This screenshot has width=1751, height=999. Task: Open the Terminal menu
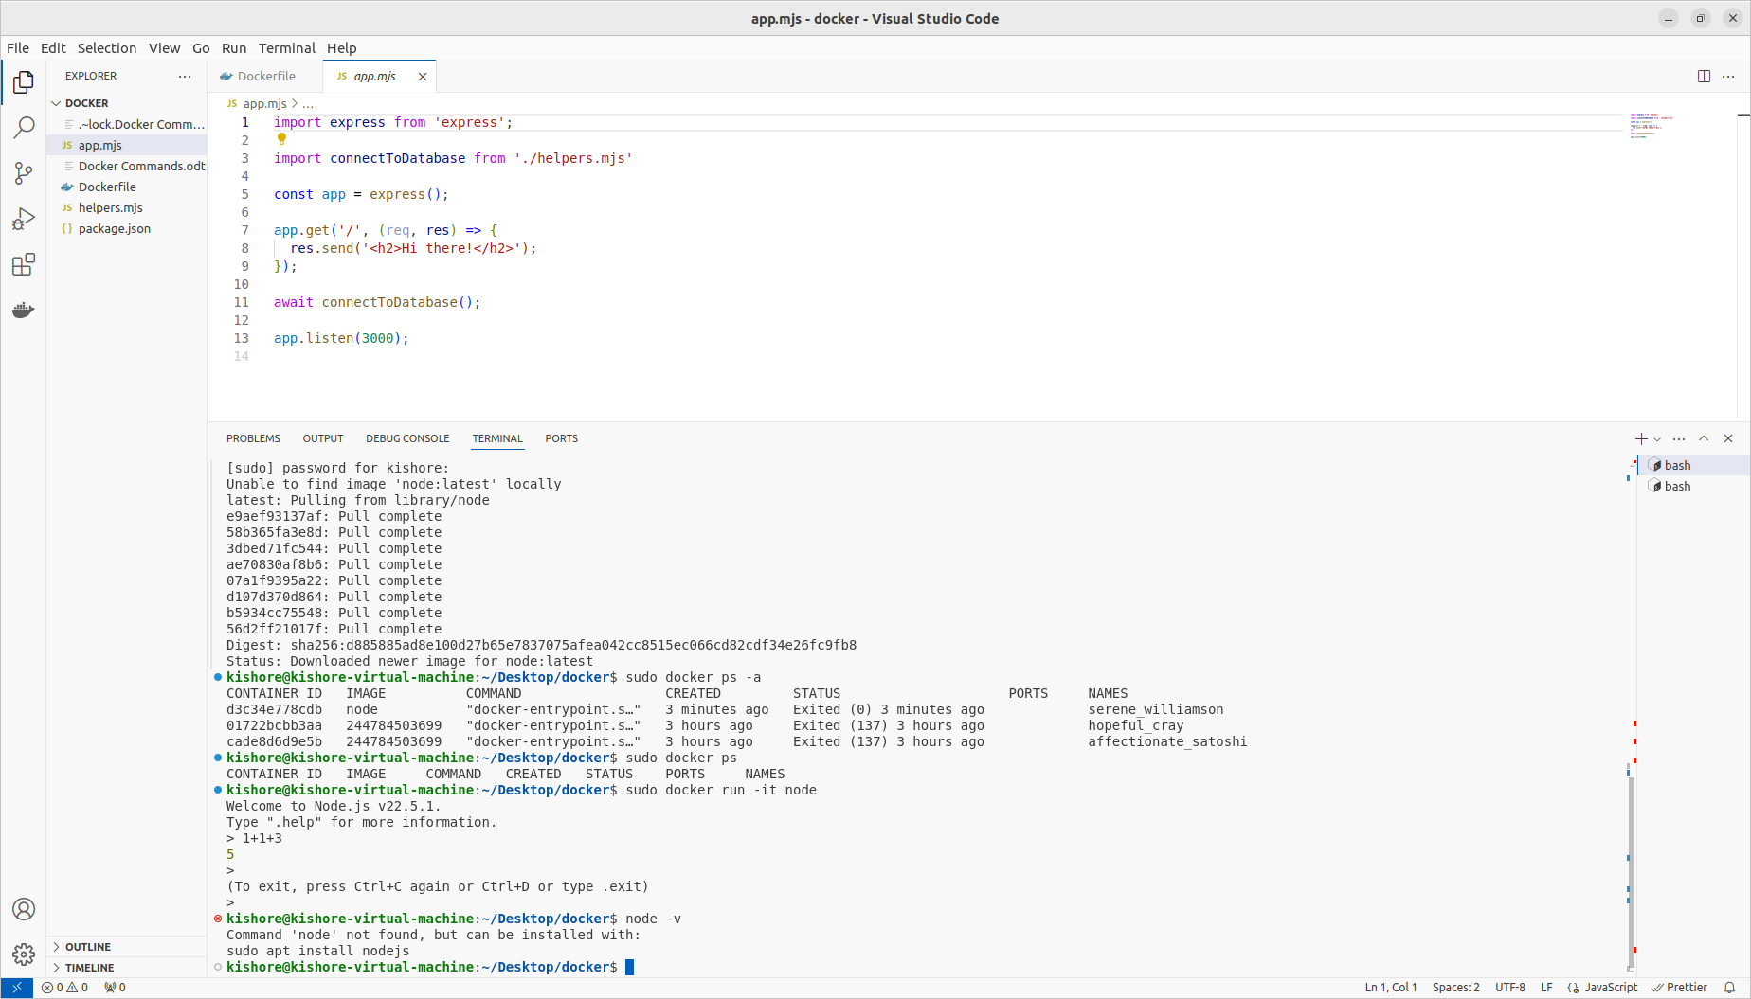[286, 48]
